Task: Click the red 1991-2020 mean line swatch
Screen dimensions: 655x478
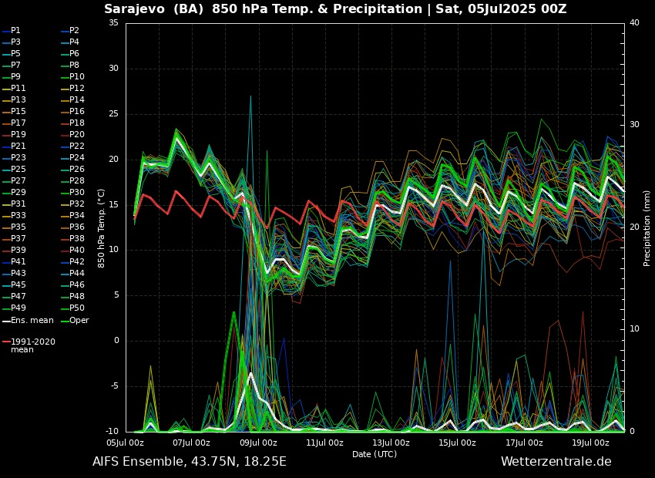Action: click(x=5, y=342)
